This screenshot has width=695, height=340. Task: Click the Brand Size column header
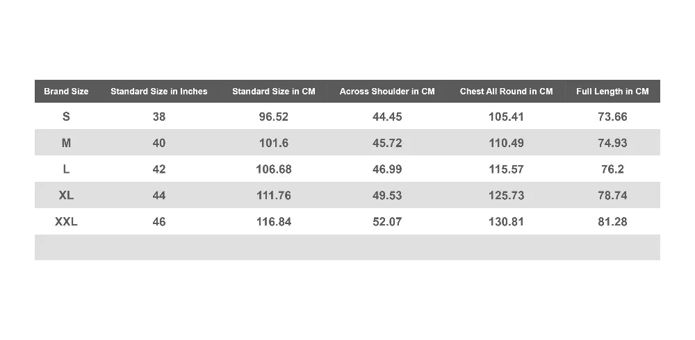tap(66, 91)
